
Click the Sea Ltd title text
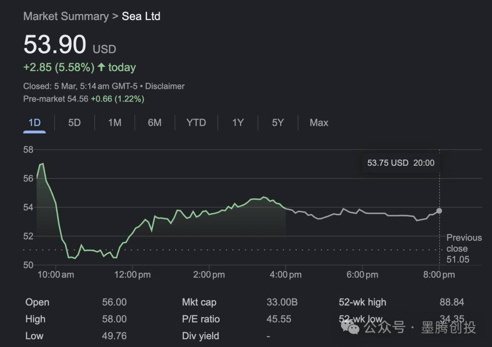click(141, 16)
